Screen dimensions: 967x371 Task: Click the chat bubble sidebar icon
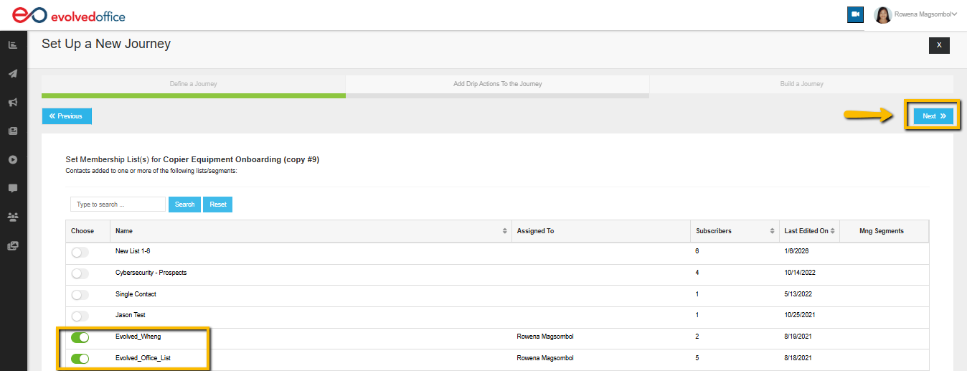[13, 188]
